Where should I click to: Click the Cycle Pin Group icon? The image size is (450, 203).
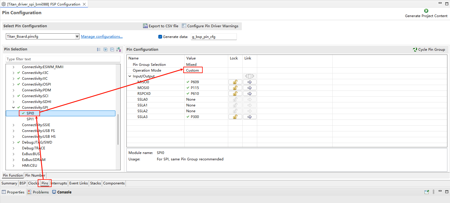pyautogui.click(x=415, y=50)
